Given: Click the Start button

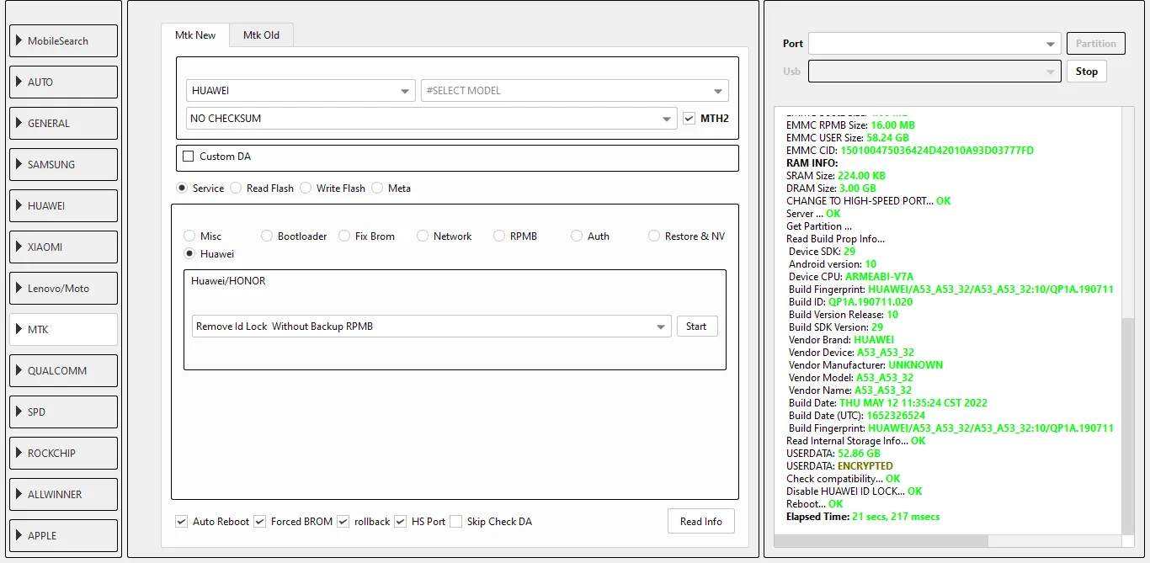Looking at the screenshot, I should click(696, 327).
